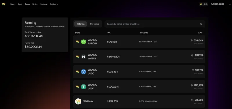Viewport: 232px width, 109px height.
Task: Click the TVL value $3.118.376
Action: [113, 101]
